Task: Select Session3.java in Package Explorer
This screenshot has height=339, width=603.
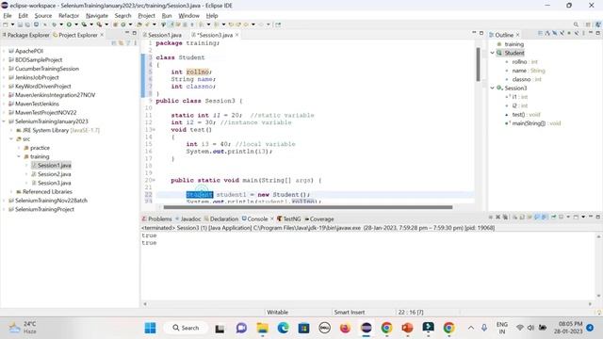Action: (x=55, y=183)
